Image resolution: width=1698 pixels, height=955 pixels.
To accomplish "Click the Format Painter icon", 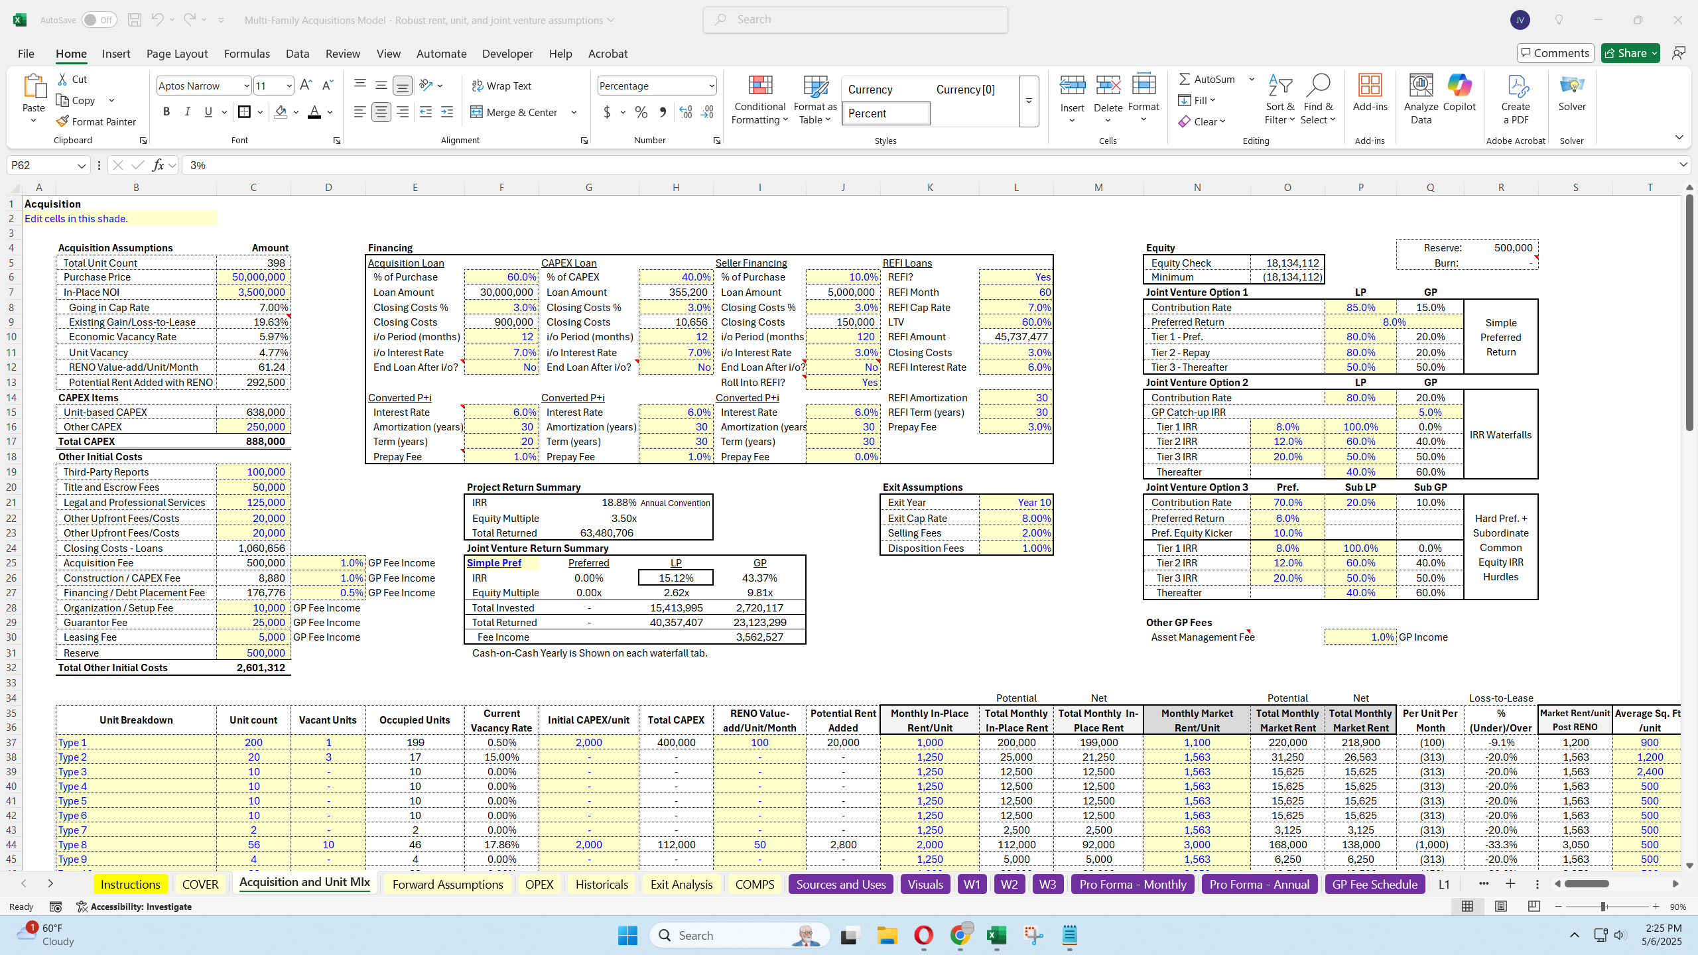I will 62,121.
